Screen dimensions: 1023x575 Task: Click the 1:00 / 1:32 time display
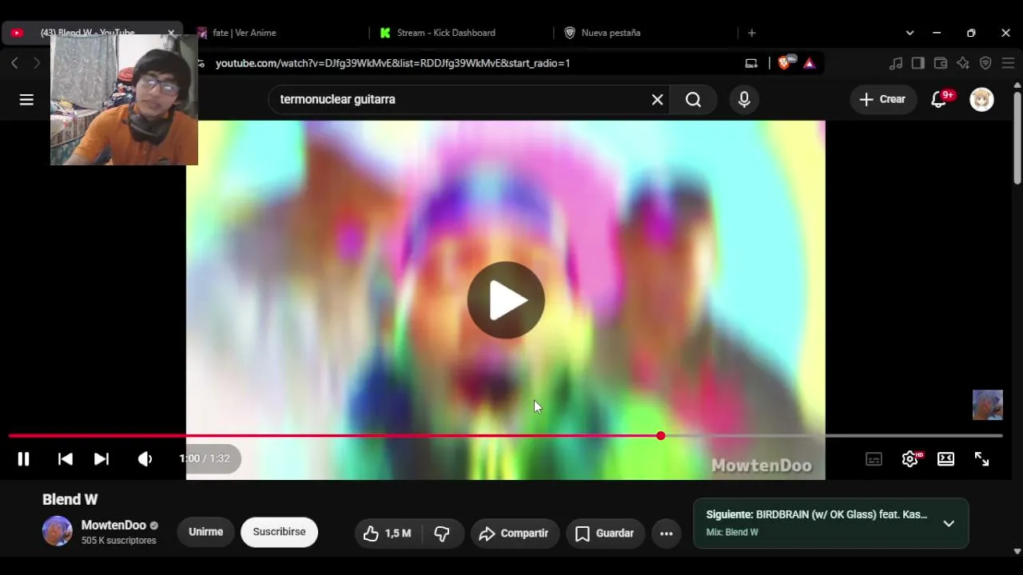coord(205,459)
